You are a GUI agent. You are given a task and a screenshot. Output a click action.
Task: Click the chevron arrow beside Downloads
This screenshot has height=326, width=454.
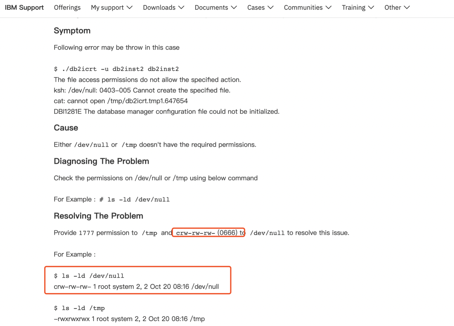point(181,8)
